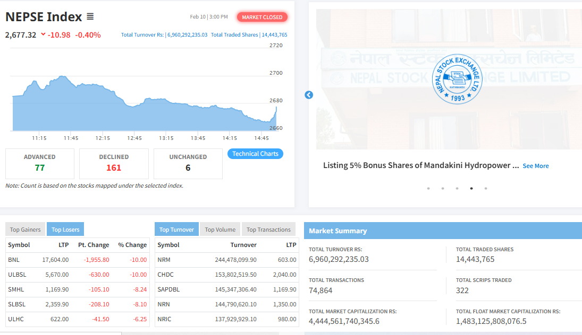Click the Nepal Stock Exchange logo image
The height and width of the screenshot is (335, 582).
(x=456, y=79)
